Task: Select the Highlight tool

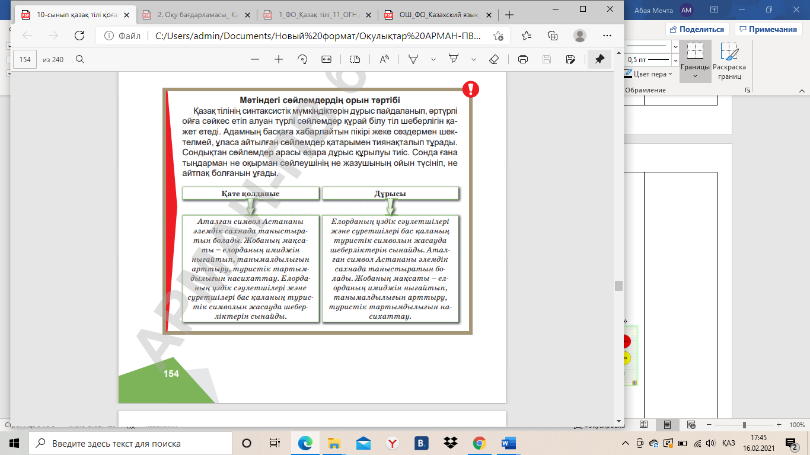Action: coord(454,59)
